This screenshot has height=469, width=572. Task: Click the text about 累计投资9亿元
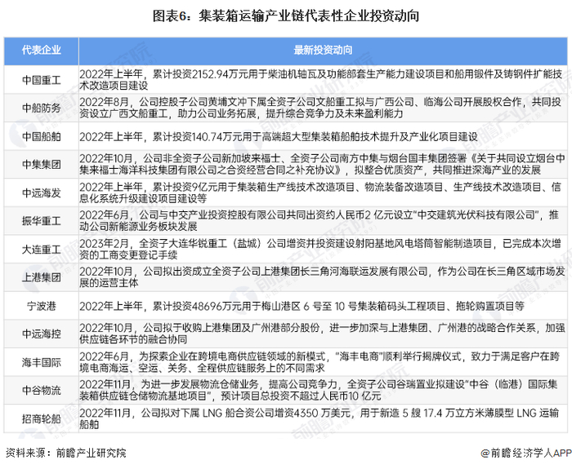(321, 192)
